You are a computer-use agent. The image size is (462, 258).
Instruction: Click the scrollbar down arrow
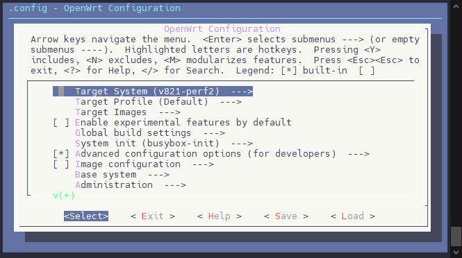click(456, 252)
